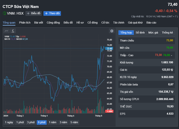Select 6 phút chart range
179x129 pixels.
point(42,122)
